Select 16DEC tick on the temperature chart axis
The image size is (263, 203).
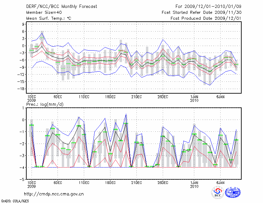[110, 97]
